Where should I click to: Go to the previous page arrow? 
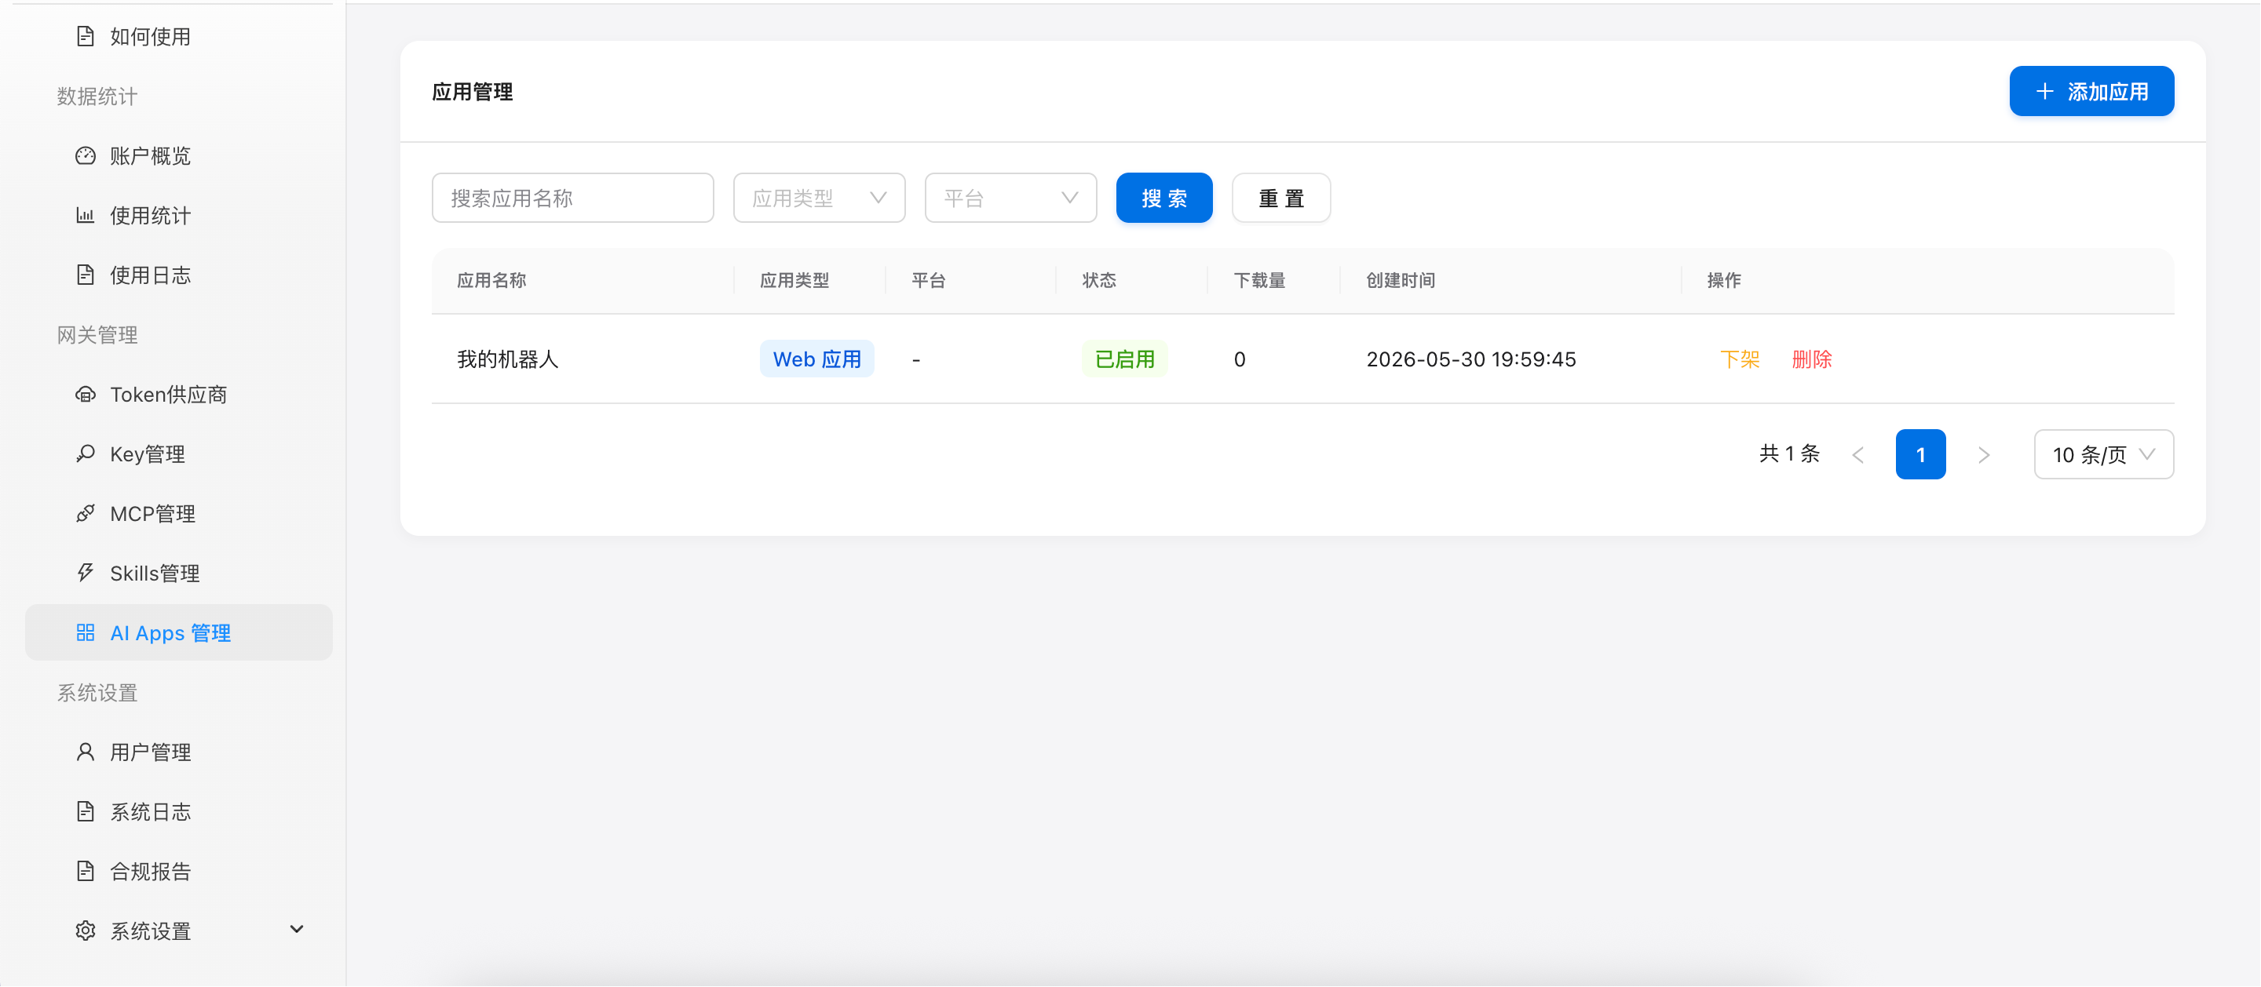[x=1858, y=454]
